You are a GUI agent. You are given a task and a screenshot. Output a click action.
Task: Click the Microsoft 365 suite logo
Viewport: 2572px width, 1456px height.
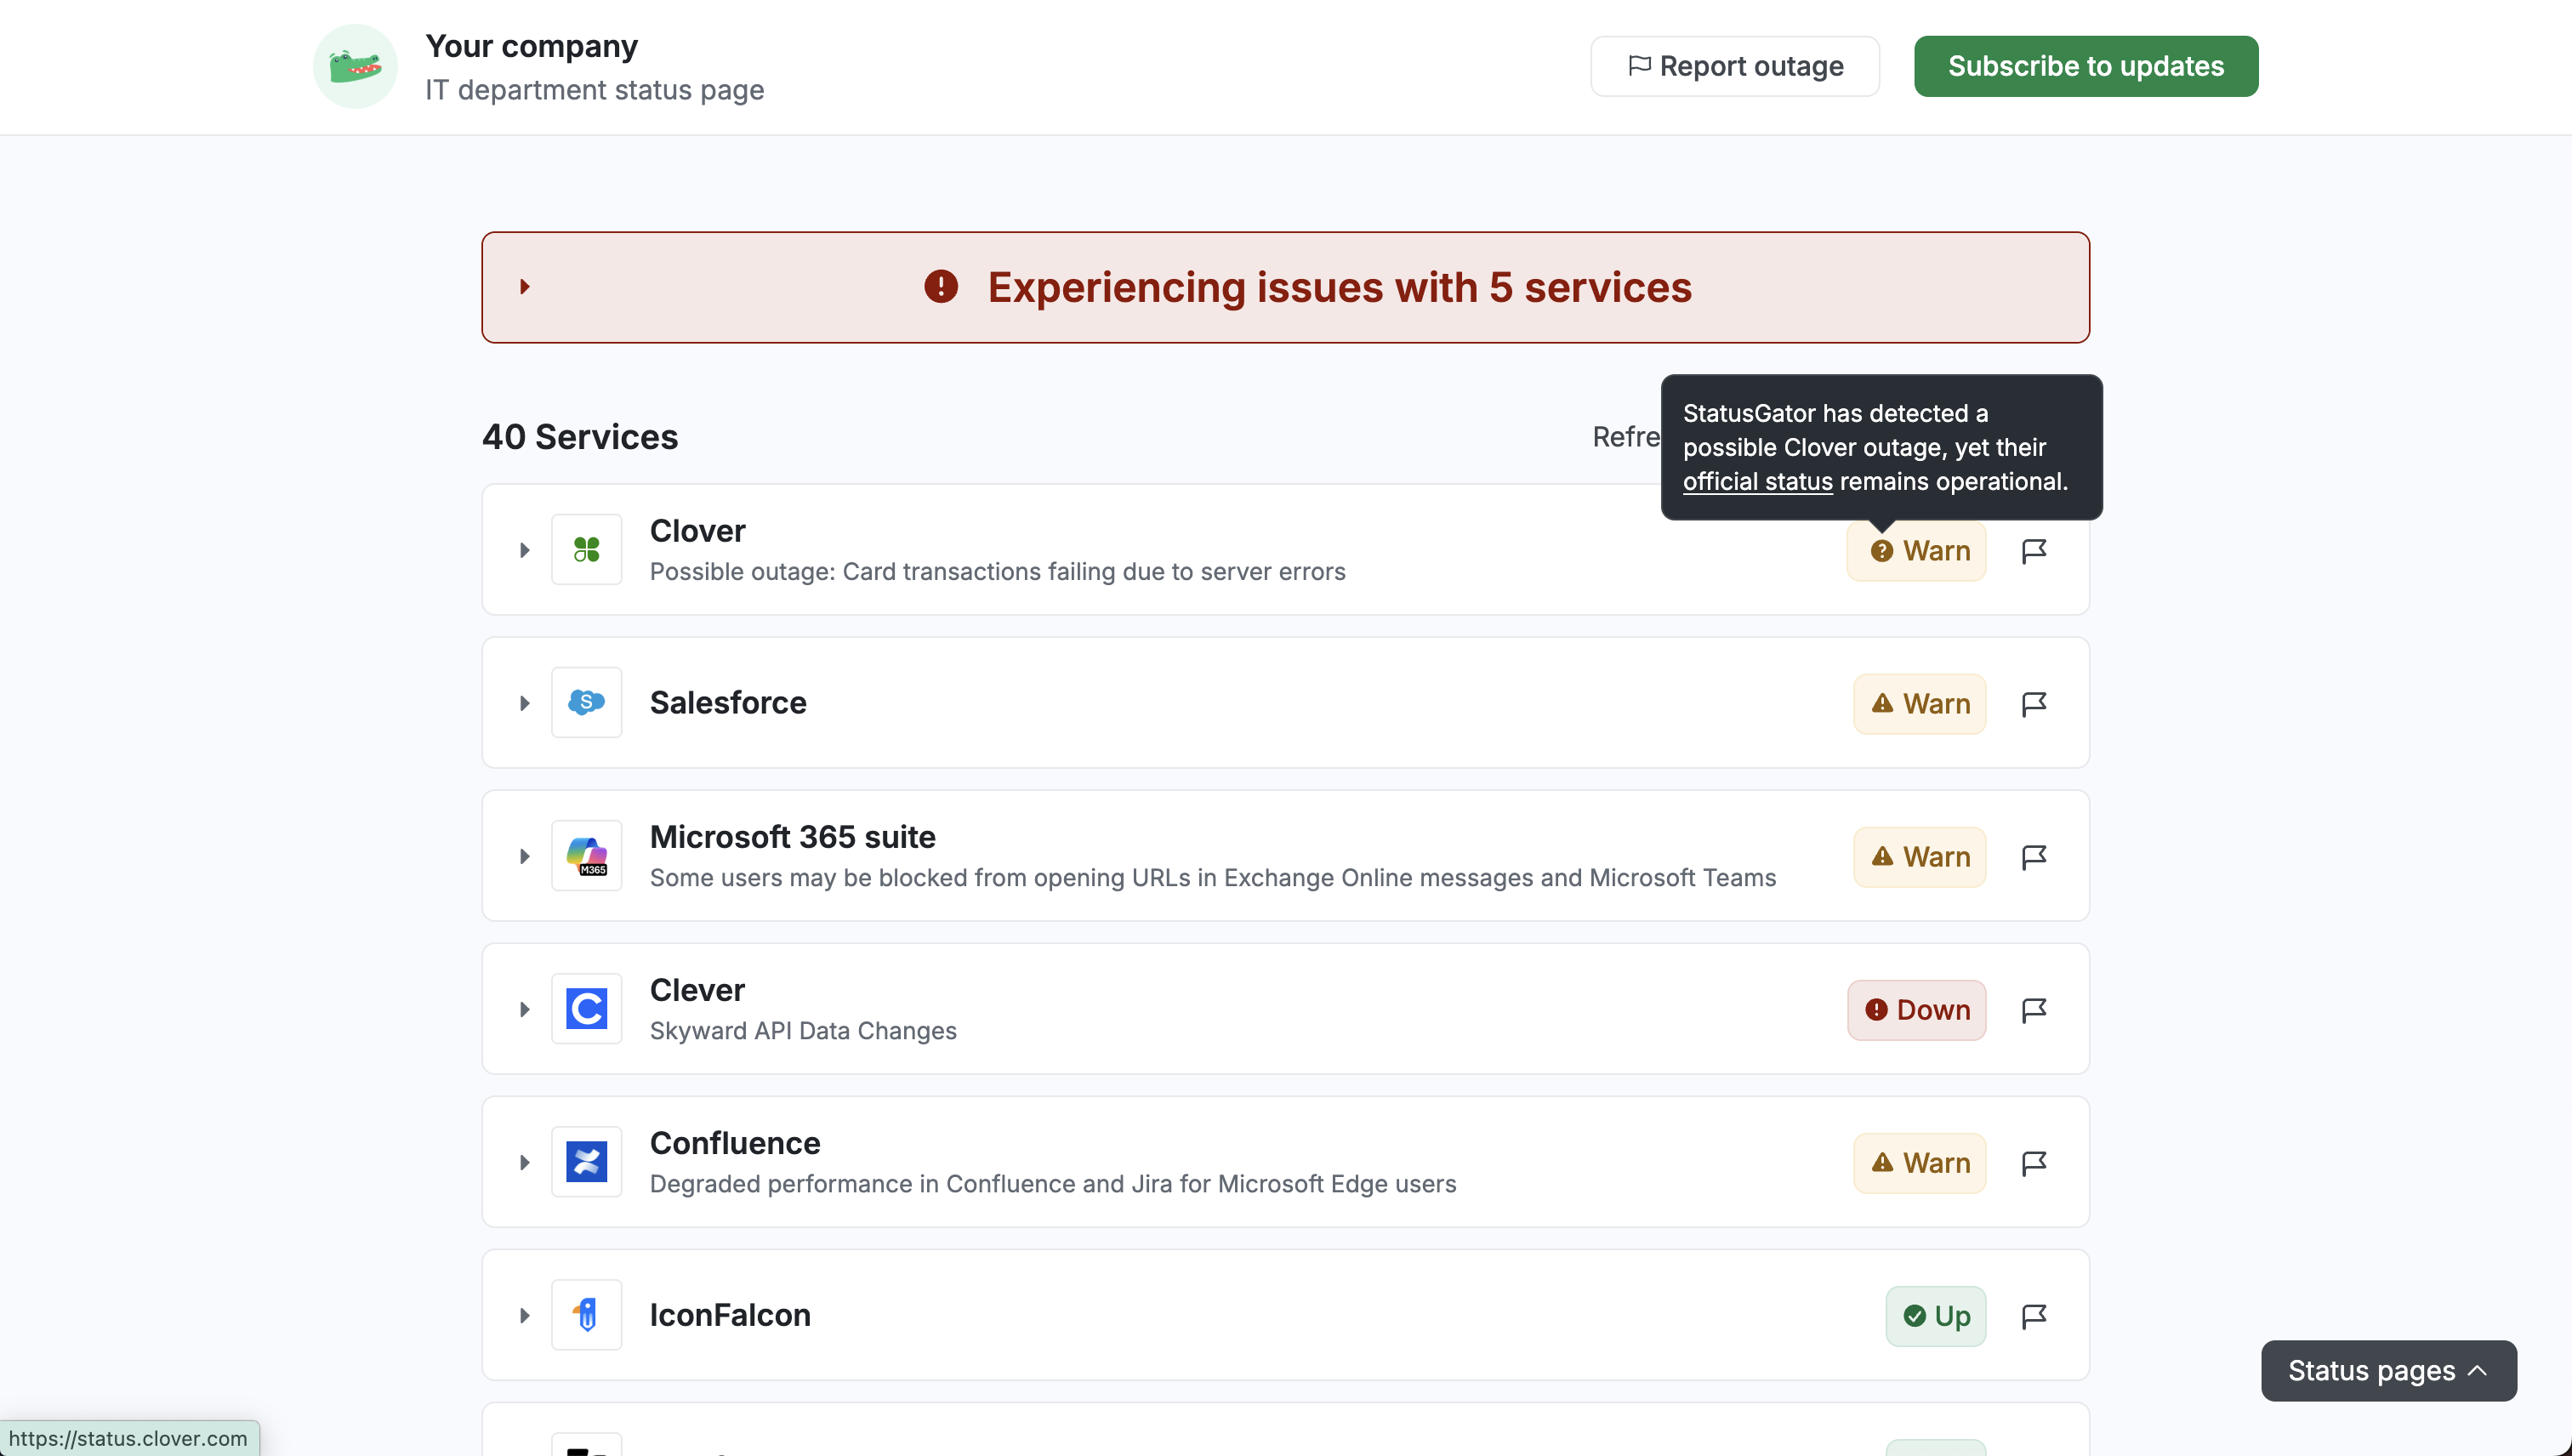tap(586, 855)
